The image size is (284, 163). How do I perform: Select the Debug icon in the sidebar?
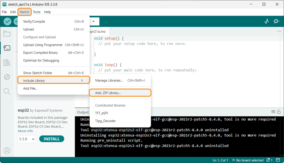pyautogui.click(x=7, y=77)
